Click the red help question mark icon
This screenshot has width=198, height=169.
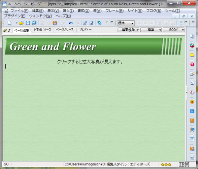click(x=192, y=64)
